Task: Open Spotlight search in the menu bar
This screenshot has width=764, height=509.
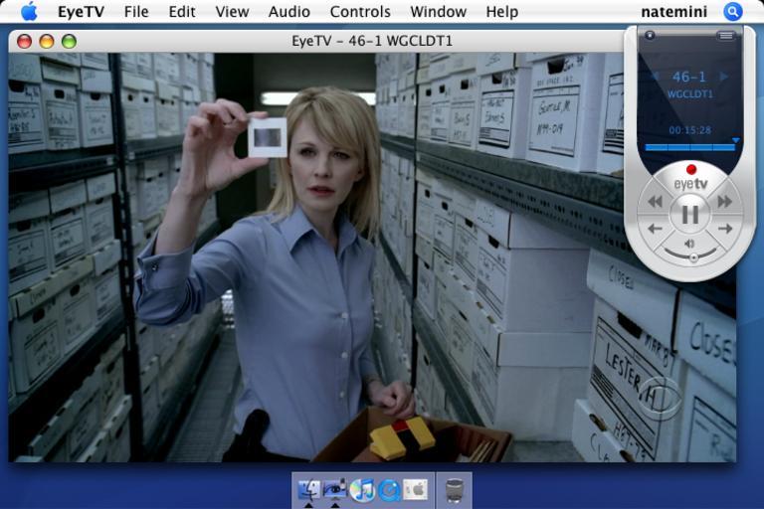Action: click(x=733, y=12)
